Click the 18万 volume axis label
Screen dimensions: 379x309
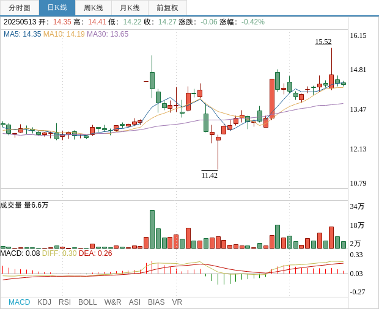tap(357, 225)
